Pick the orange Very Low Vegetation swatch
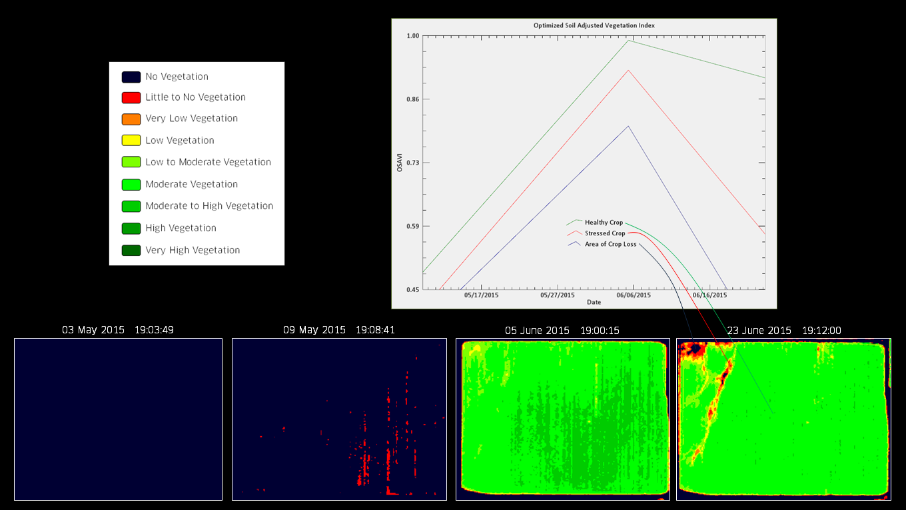This screenshot has width=906, height=510. pyautogui.click(x=131, y=119)
